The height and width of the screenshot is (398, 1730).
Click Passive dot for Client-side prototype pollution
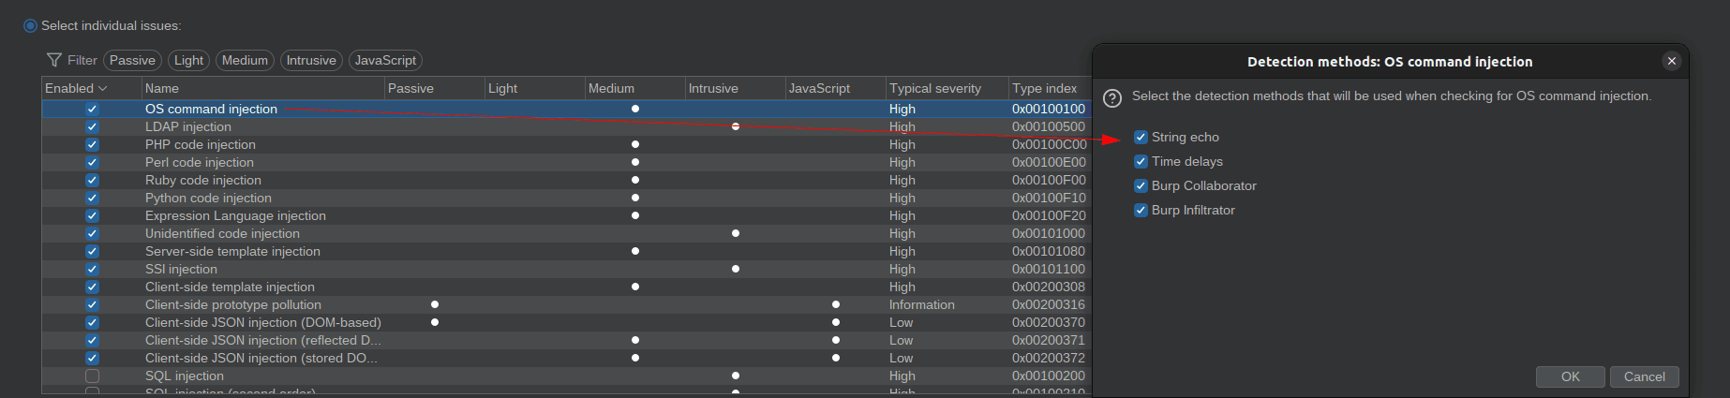point(435,304)
